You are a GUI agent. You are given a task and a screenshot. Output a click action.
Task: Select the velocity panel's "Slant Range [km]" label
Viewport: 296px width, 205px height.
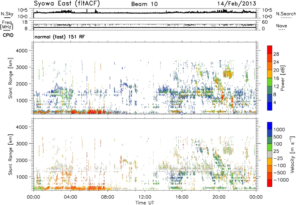tap(10, 155)
